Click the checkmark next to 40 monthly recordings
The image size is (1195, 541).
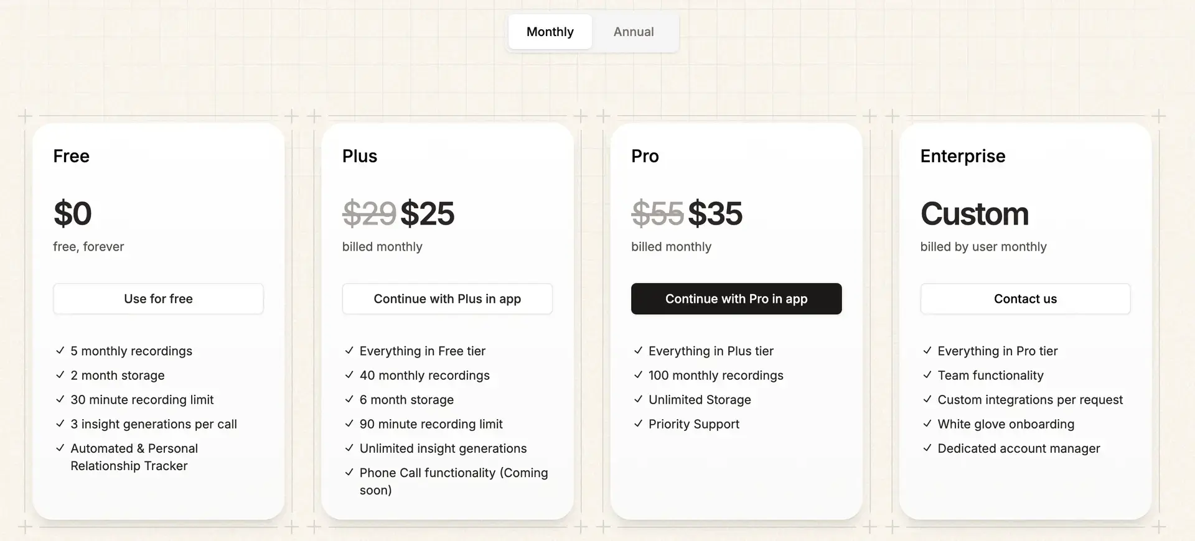tap(349, 376)
